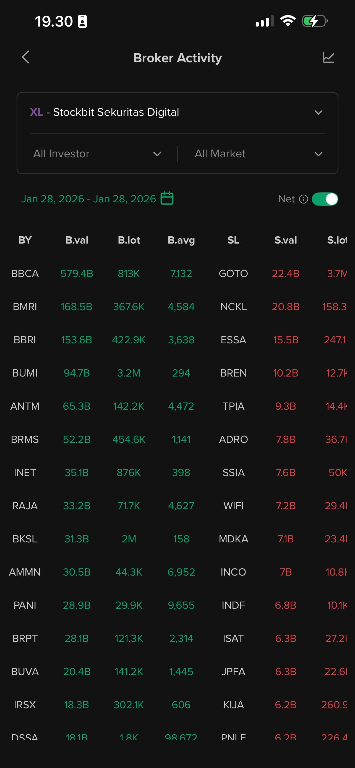Open the BBCA stock in buy list
The image size is (355, 768).
(x=25, y=274)
